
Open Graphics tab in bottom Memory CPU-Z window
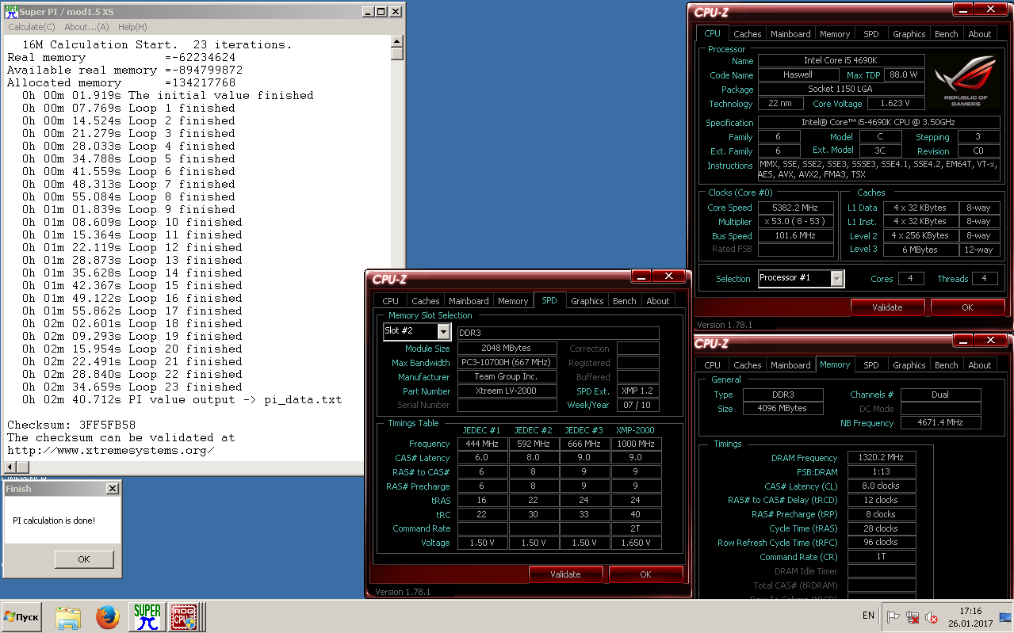tap(909, 365)
